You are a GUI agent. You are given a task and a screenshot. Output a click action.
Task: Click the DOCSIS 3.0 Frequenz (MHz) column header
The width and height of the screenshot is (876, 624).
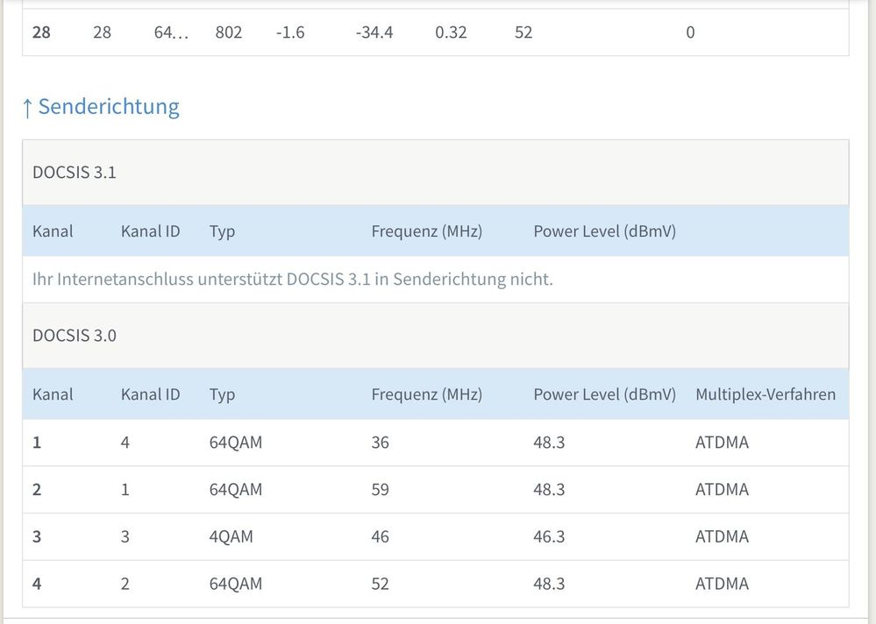tap(426, 394)
